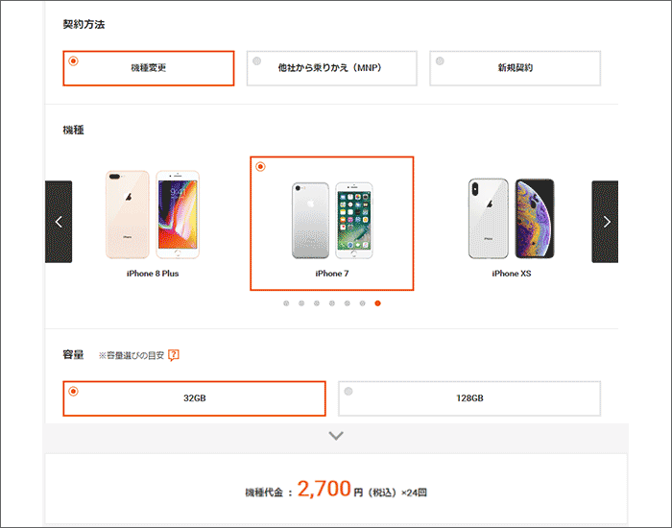This screenshot has height=528, width=672.
Task: Go to the second carousel page dot
Action: click(301, 303)
